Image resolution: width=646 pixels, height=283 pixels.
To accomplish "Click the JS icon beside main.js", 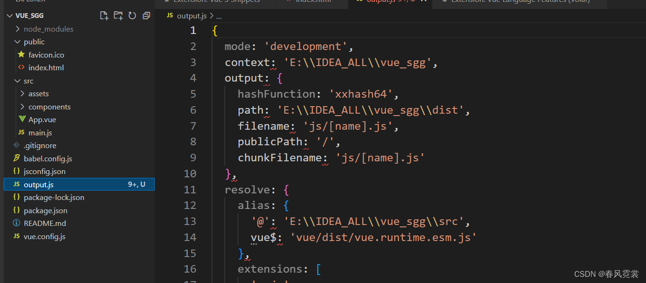I will tap(21, 133).
